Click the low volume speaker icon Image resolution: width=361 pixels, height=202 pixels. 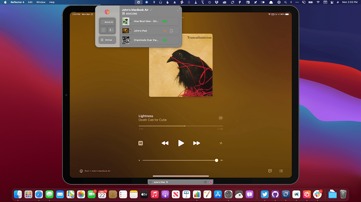point(139,160)
